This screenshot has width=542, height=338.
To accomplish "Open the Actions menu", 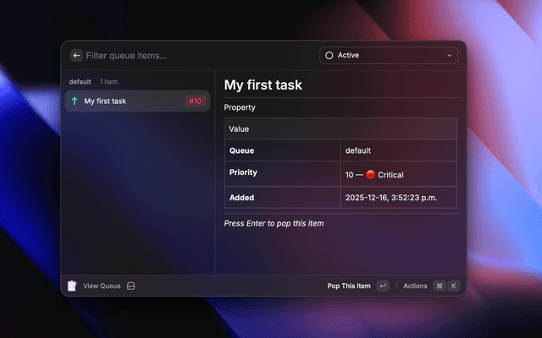I will [x=415, y=286].
